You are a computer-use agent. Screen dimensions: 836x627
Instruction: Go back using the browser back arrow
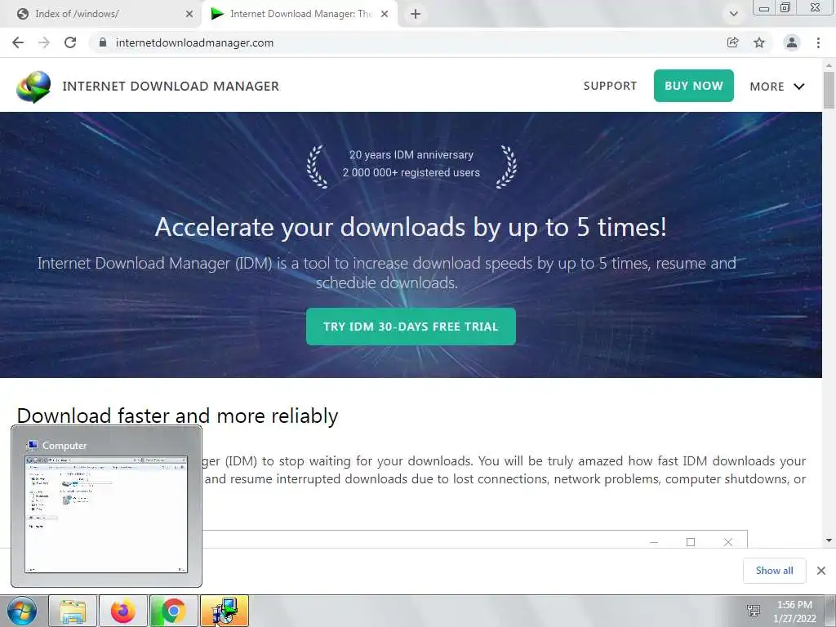pyautogui.click(x=18, y=42)
